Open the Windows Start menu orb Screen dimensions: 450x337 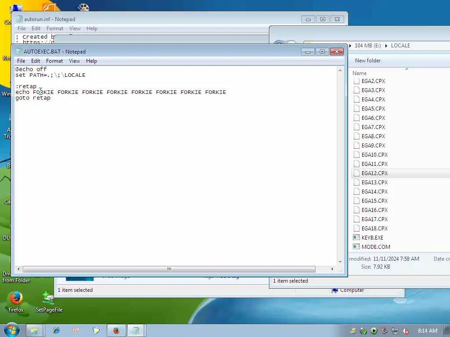coord(11,330)
